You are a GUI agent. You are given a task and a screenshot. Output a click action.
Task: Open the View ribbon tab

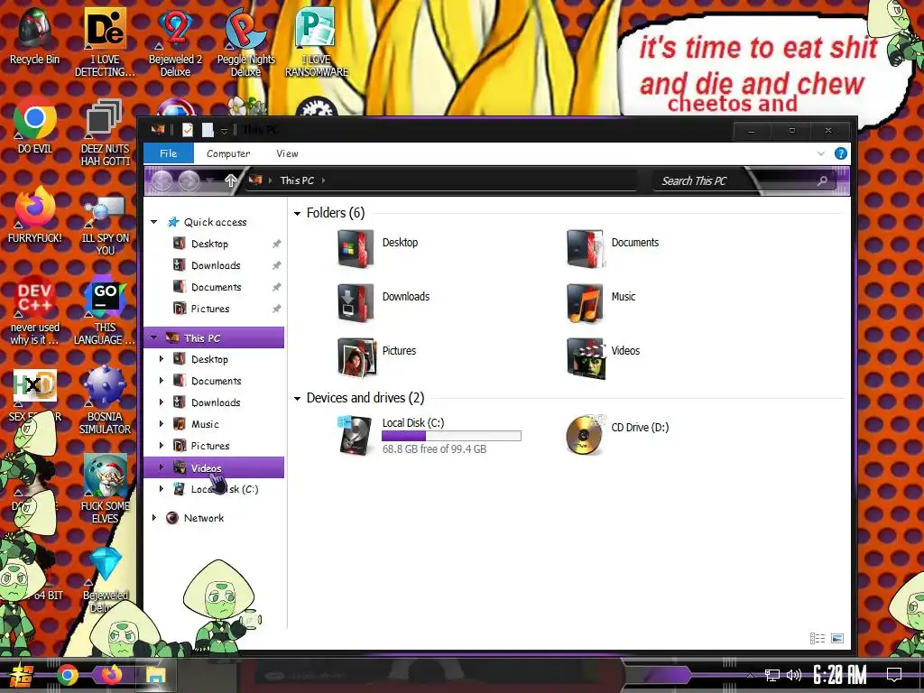coord(287,153)
